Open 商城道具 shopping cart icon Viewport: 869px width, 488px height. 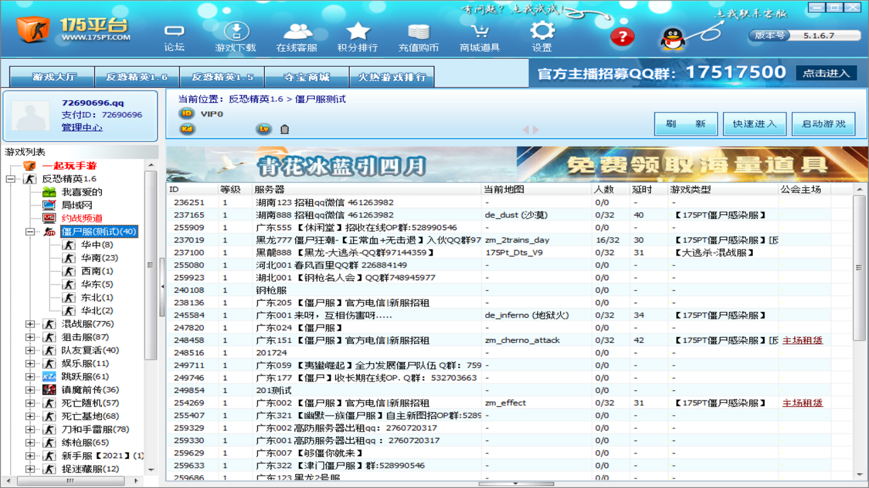[x=479, y=32]
